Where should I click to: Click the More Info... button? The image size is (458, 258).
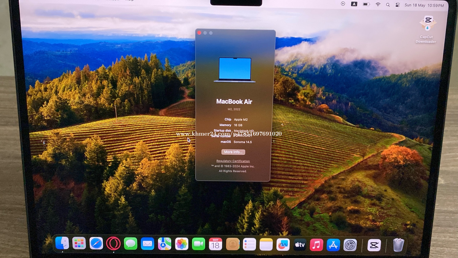[x=233, y=152]
